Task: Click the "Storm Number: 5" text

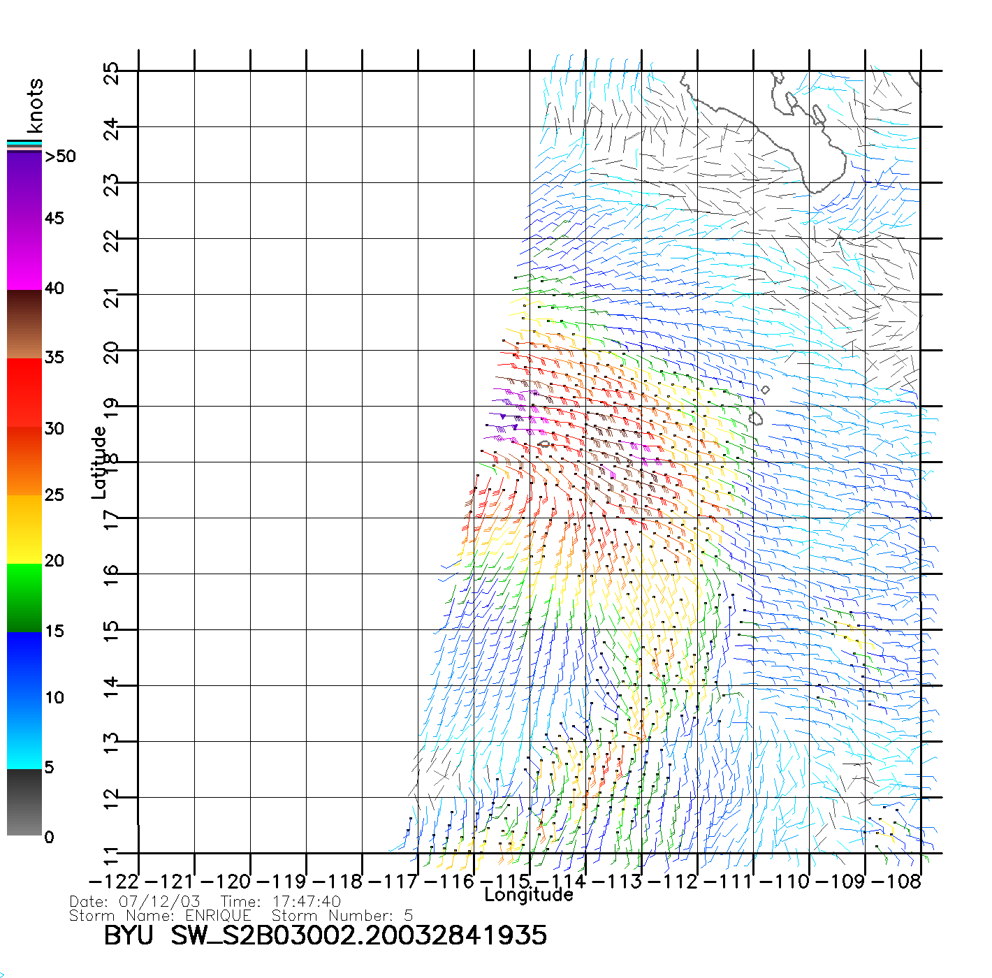Action: 342,915
